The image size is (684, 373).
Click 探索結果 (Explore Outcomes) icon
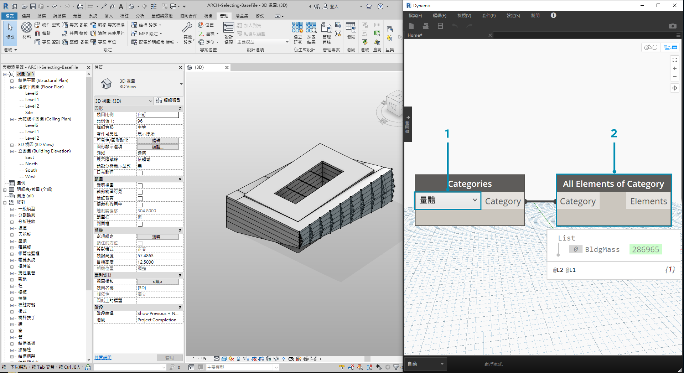[311, 33]
